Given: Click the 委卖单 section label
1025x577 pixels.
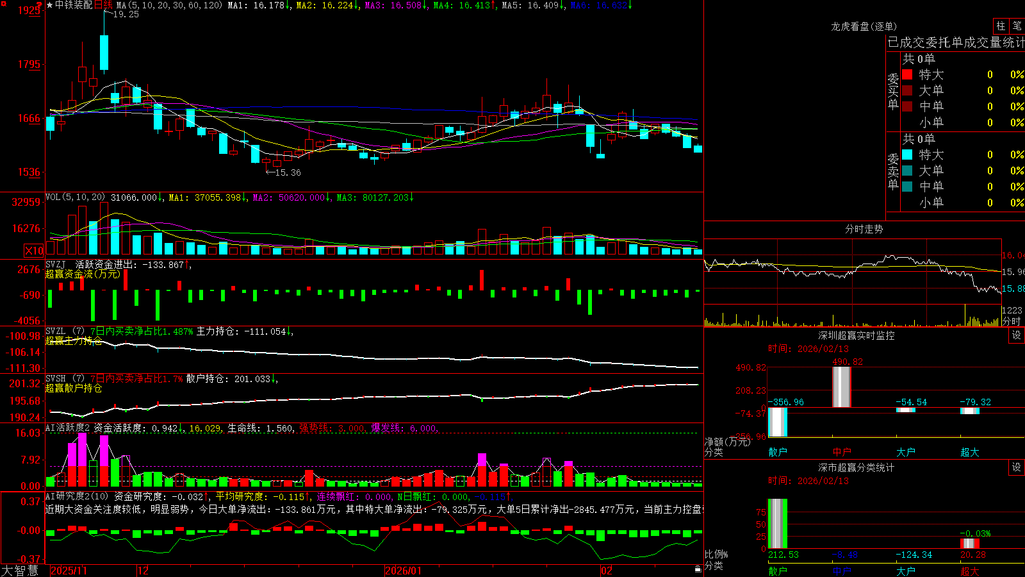Looking at the screenshot, I should pos(893,172).
